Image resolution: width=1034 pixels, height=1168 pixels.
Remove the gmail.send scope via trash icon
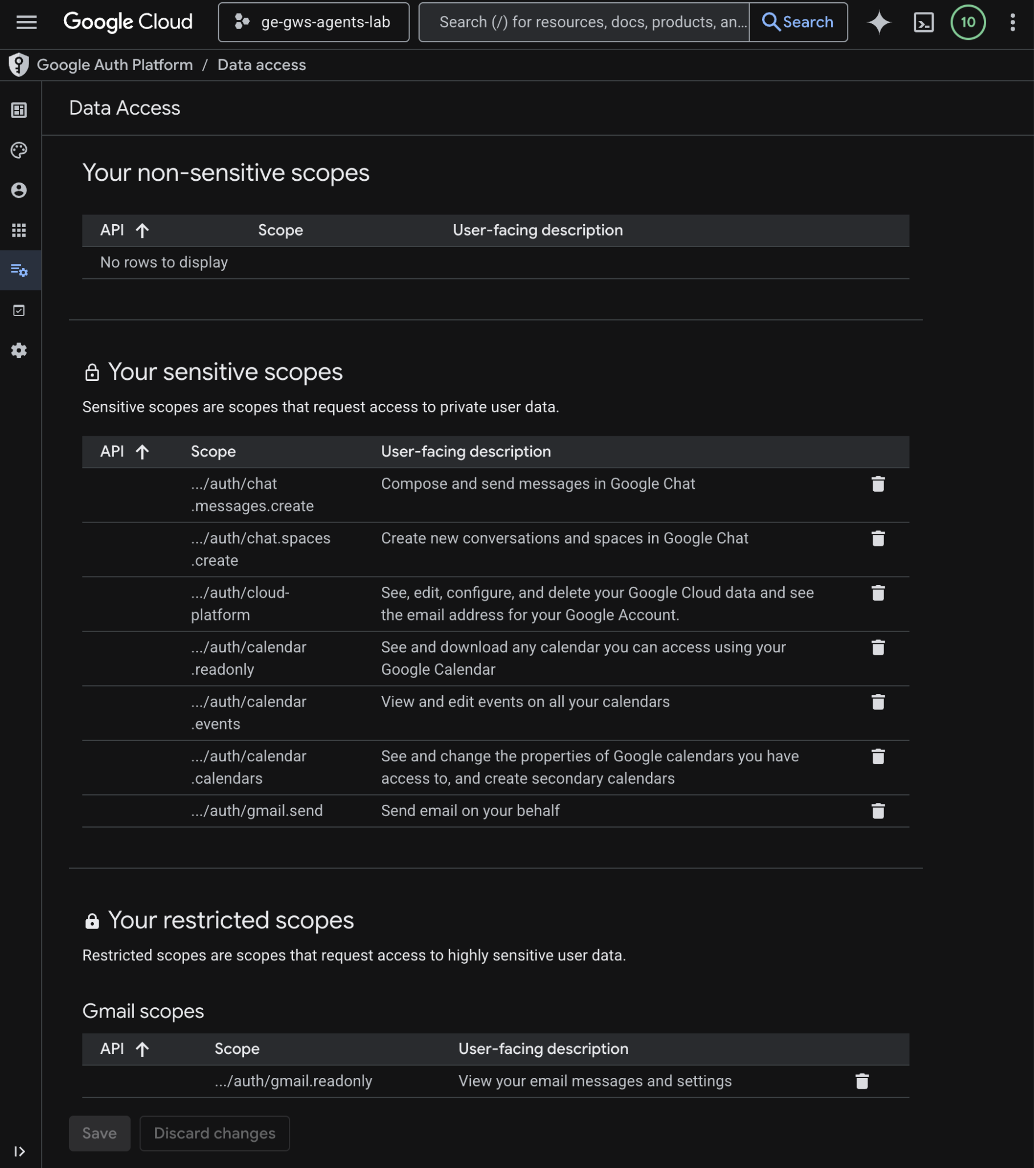(877, 811)
